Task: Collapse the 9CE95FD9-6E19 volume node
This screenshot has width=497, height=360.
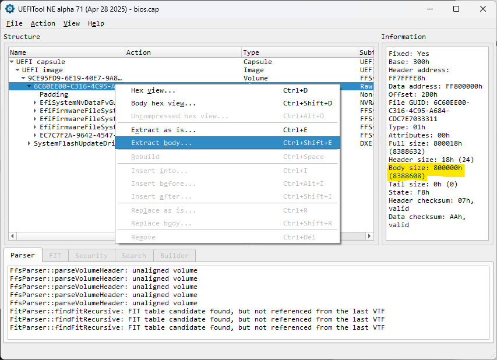Action: pos(23,78)
